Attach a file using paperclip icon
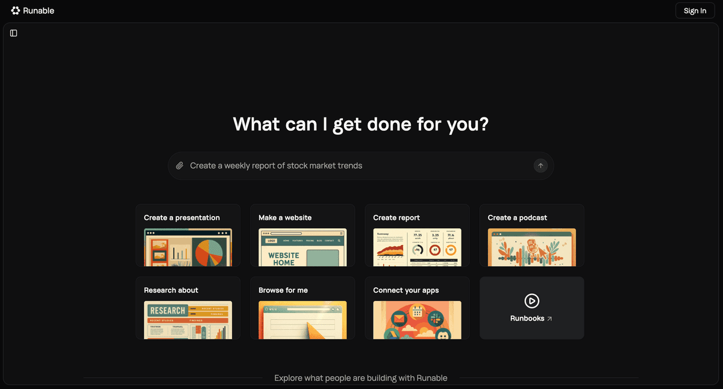 tap(180, 166)
